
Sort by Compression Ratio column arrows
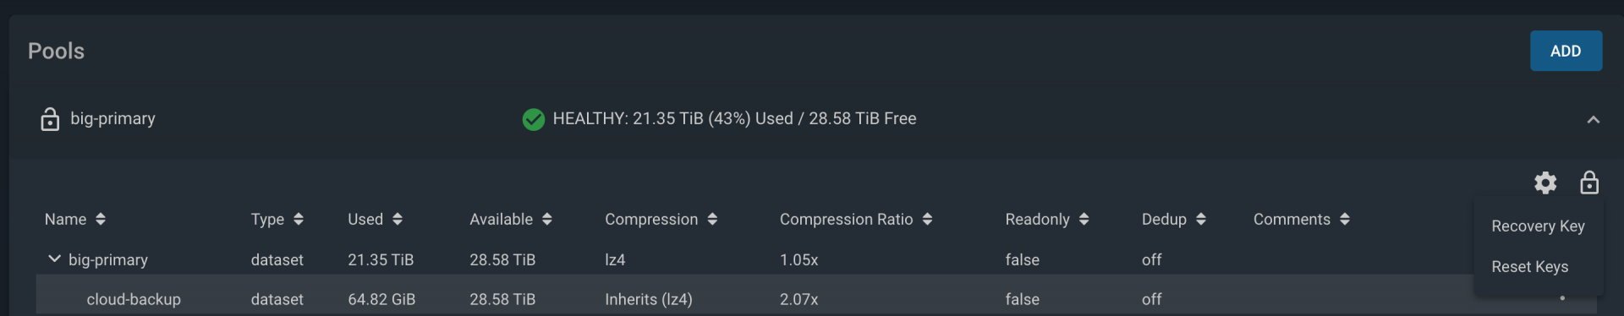click(927, 219)
